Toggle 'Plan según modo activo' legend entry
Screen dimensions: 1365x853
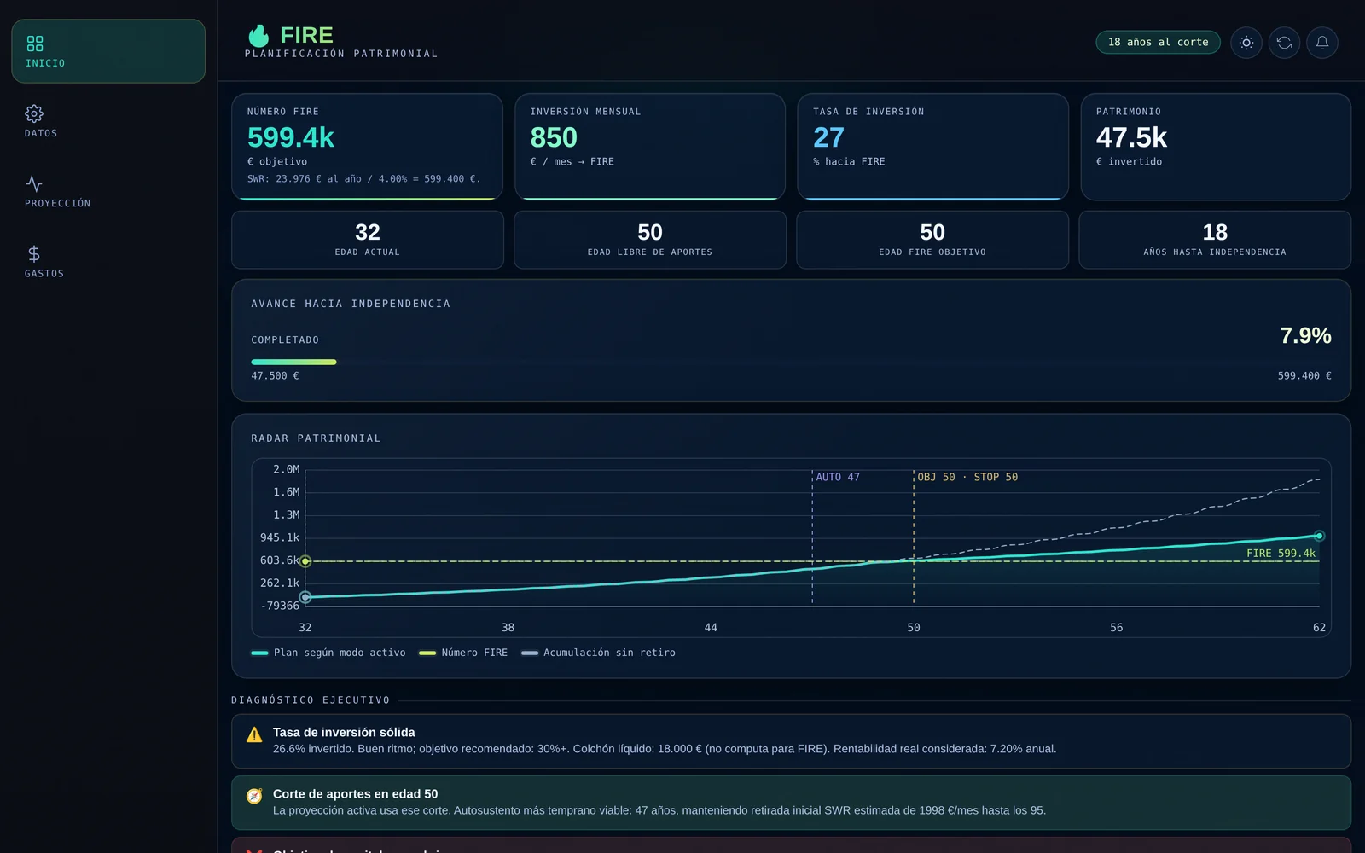click(328, 653)
